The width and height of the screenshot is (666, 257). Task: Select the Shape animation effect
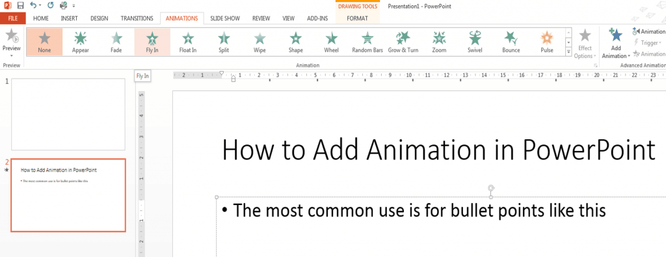tap(296, 42)
